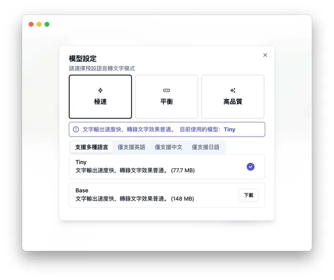Close the 模型設定 dialog with the X

[x=265, y=55]
